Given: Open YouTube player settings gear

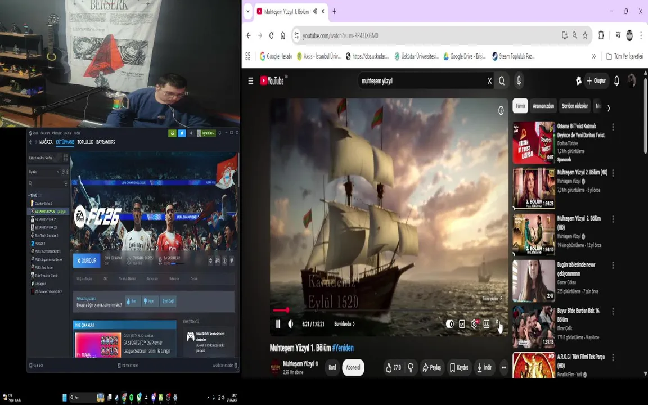Looking at the screenshot, I should tap(474, 325).
